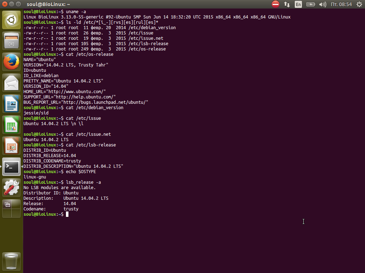Click the output linux-gnu
This screenshot has height=273, width=365.
coord(35,177)
